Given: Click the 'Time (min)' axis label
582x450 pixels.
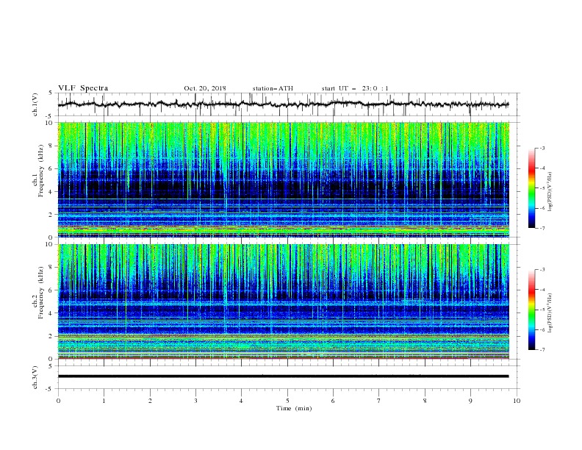Looking at the screenshot, I should point(294,408).
